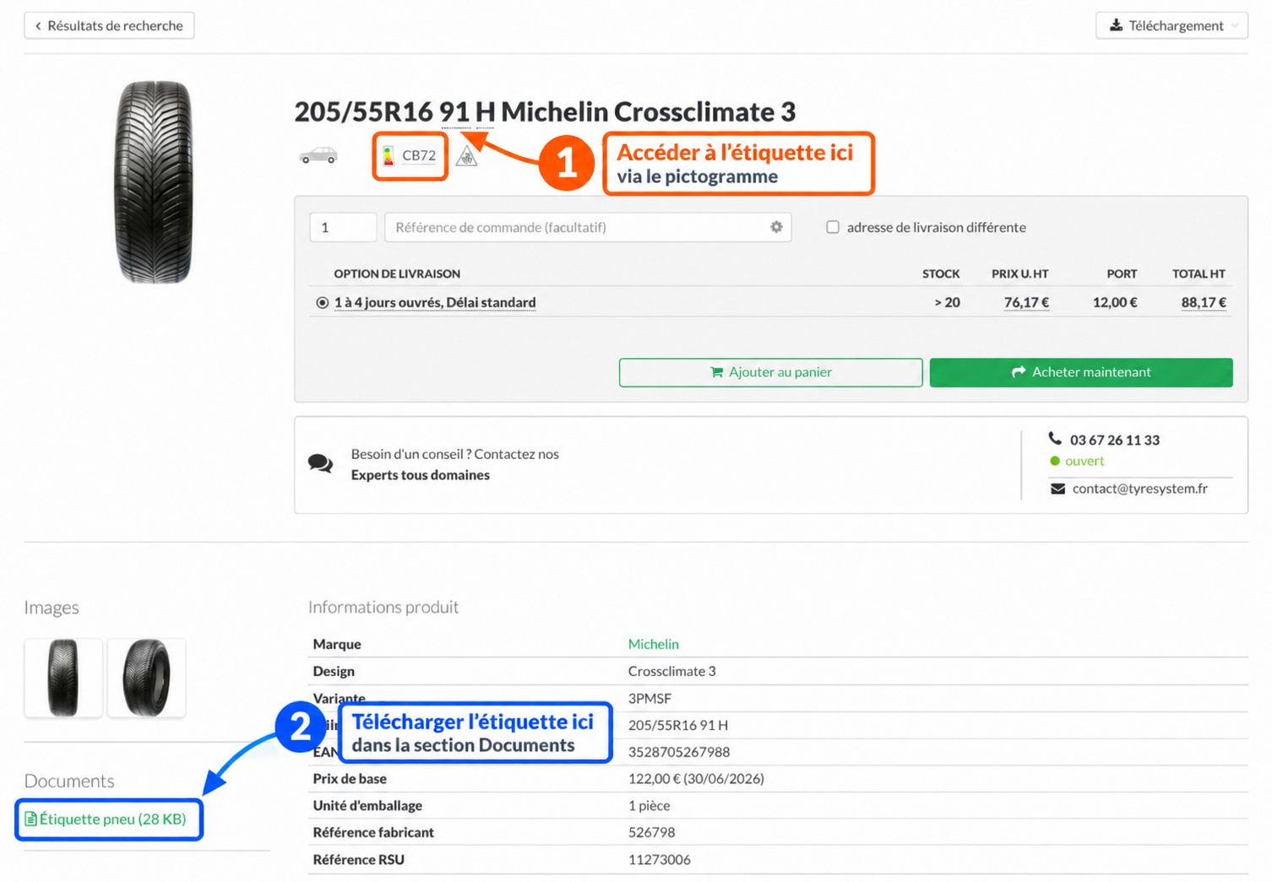1272x882 pixels.
Task: Open the EU tyre label pictogram CB72
Action: (x=410, y=155)
